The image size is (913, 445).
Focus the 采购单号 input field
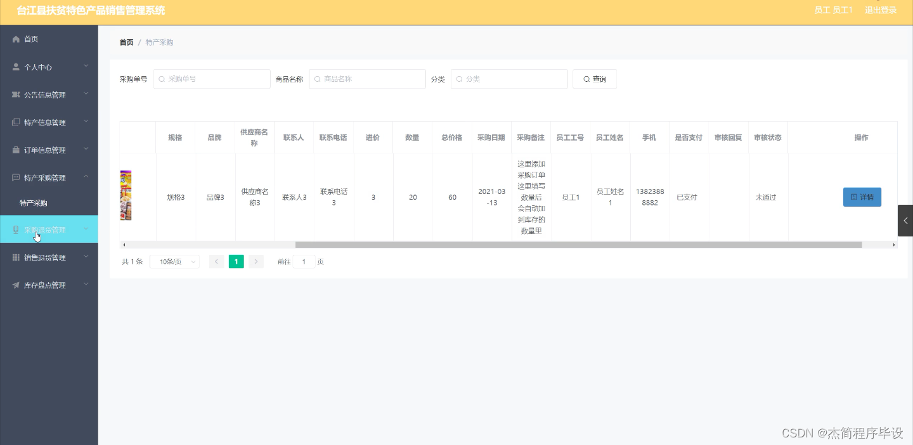(212, 79)
